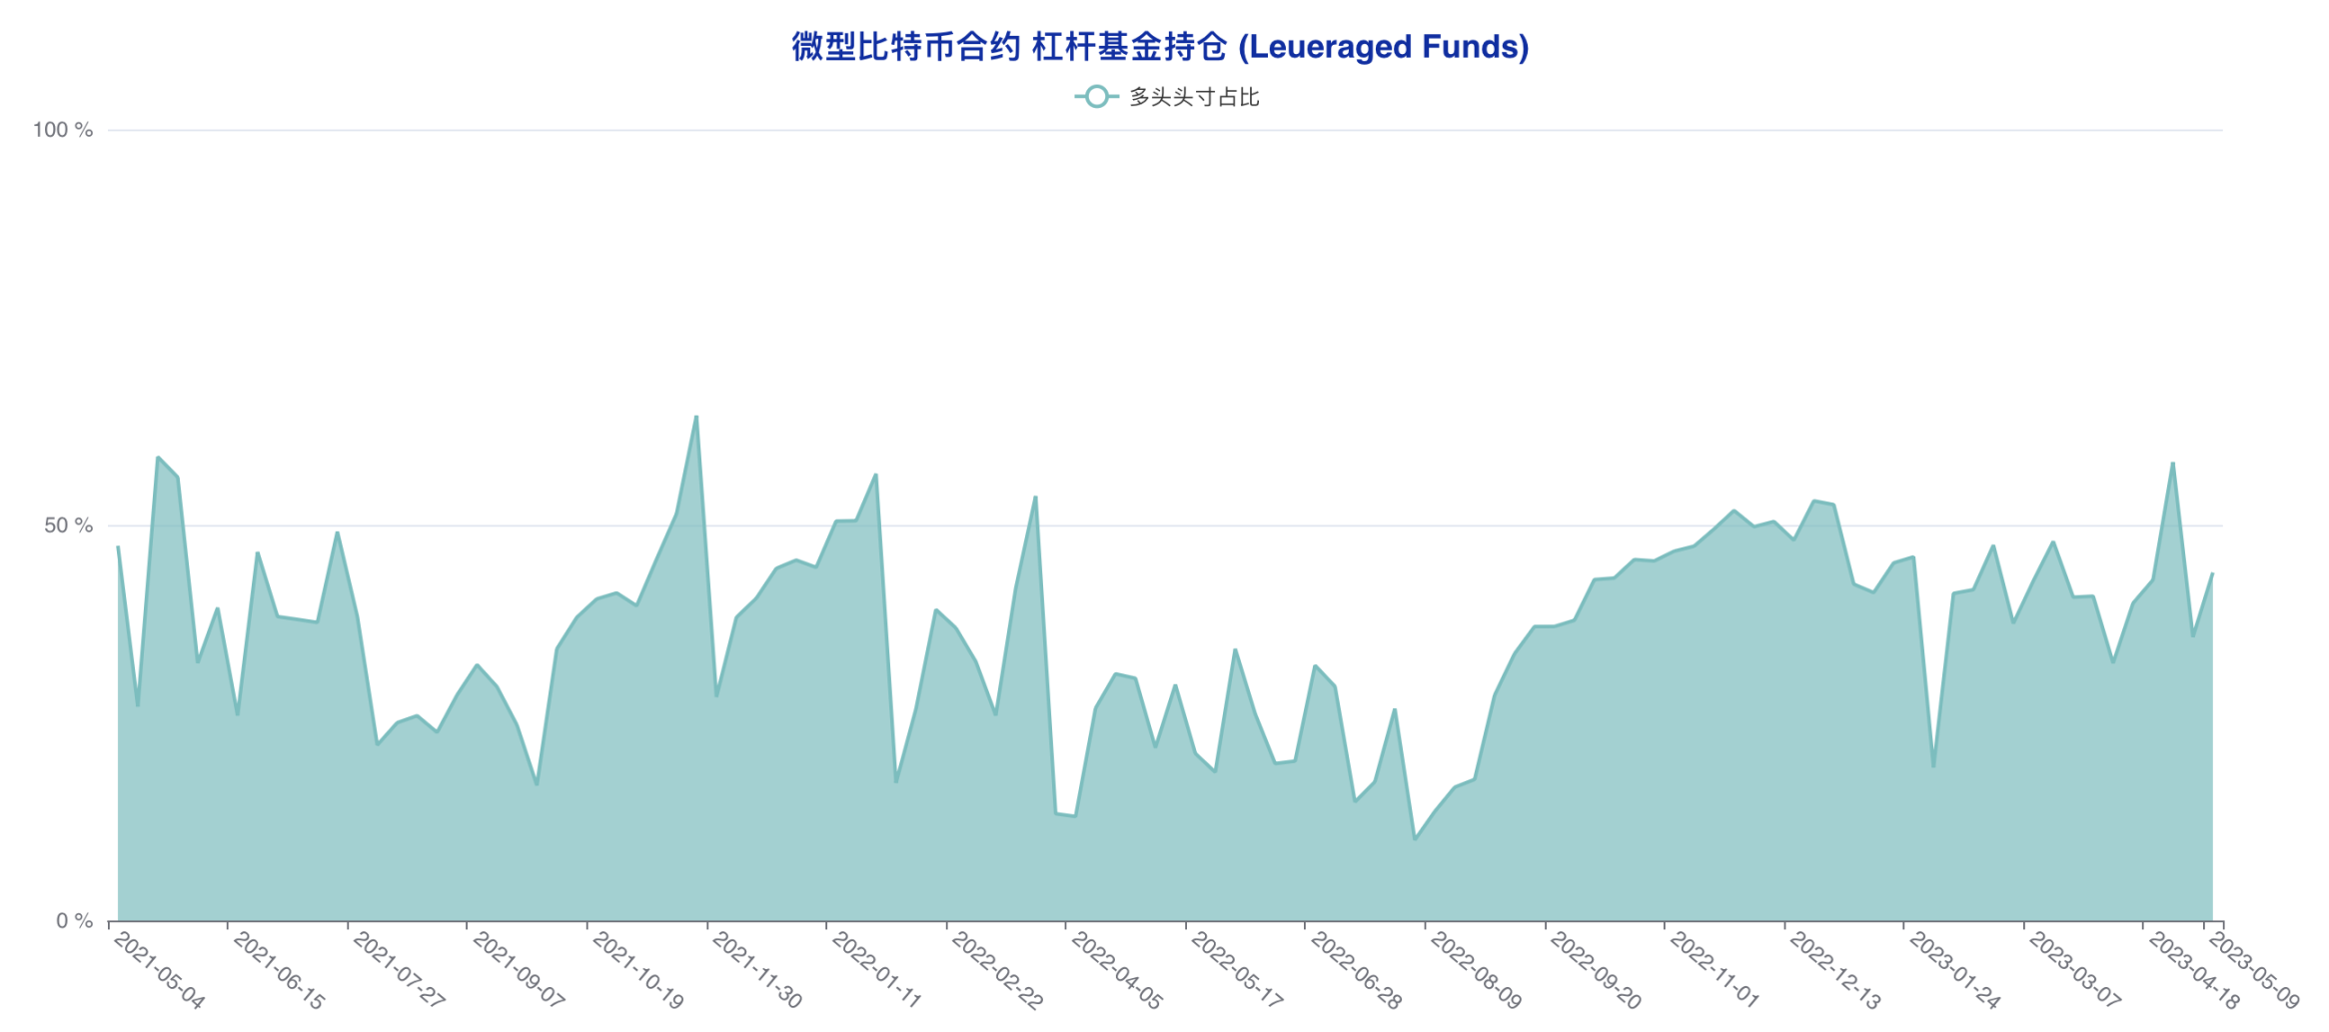Click the 2022-01-11 x-axis date label

pos(876,970)
